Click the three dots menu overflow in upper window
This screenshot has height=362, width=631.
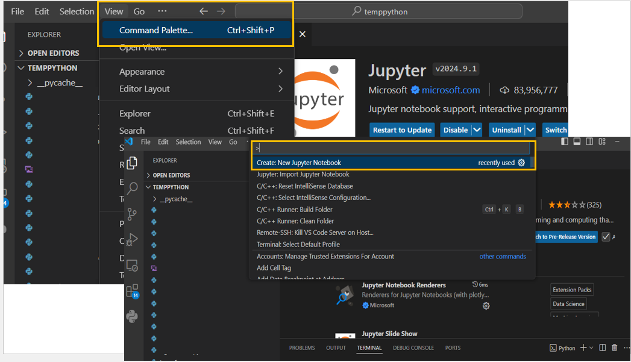[162, 11]
